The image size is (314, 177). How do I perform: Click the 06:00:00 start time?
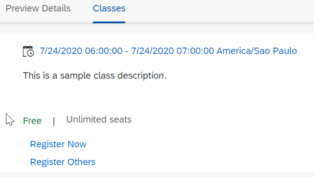tap(104, 51)
